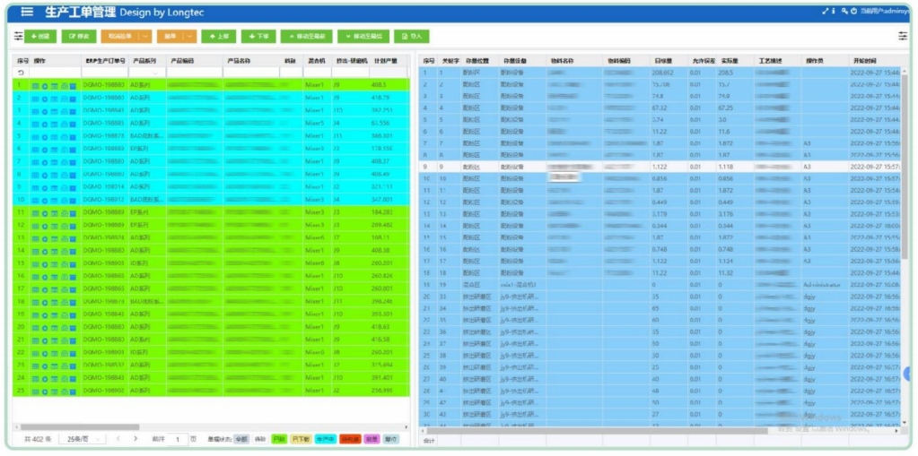Click the reset filter icon under 序号
Screen dimensions: 918x456
pos(21,73)
